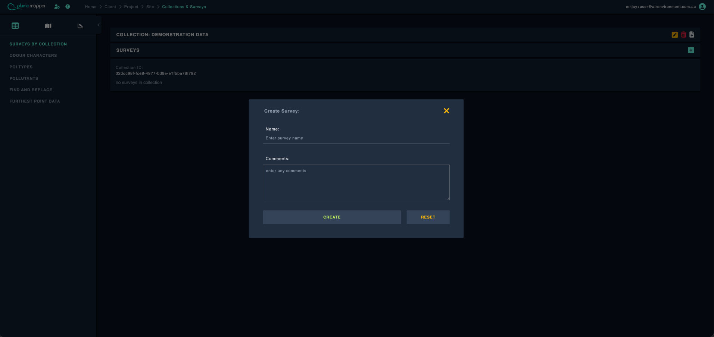714x337 pixels.
Task: Click the user email address text
Action: (661, 7)
